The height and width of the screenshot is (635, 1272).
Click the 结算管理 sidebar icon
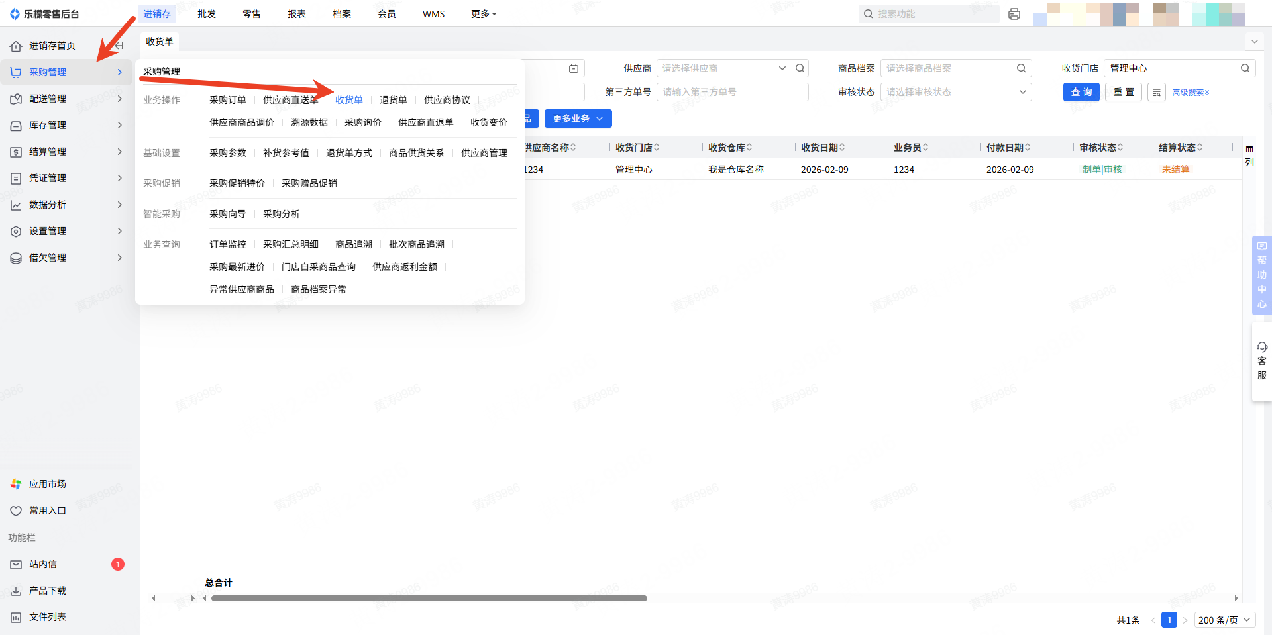click(x=16, y=152)
